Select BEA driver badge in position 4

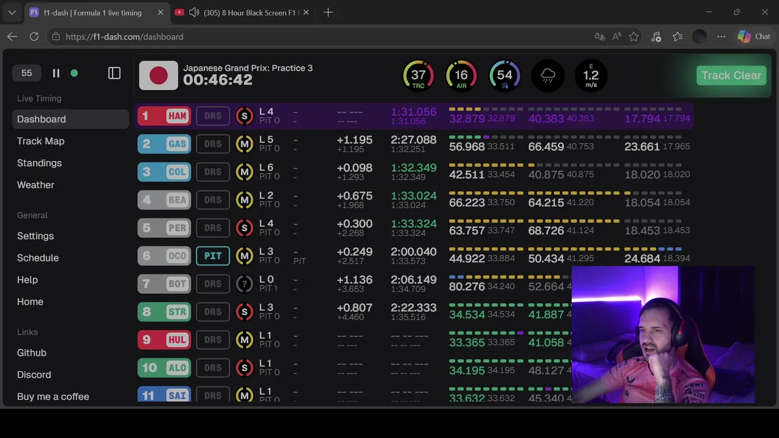(164, 200)
